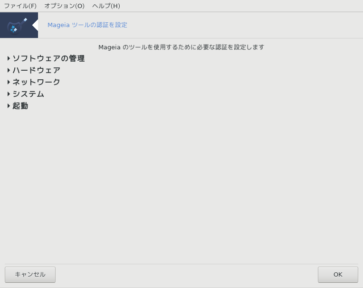This screenshot has height=288, width=363.
Task: Expand the ソフトウェアの管理 triangle
Action: pos(9,58)
